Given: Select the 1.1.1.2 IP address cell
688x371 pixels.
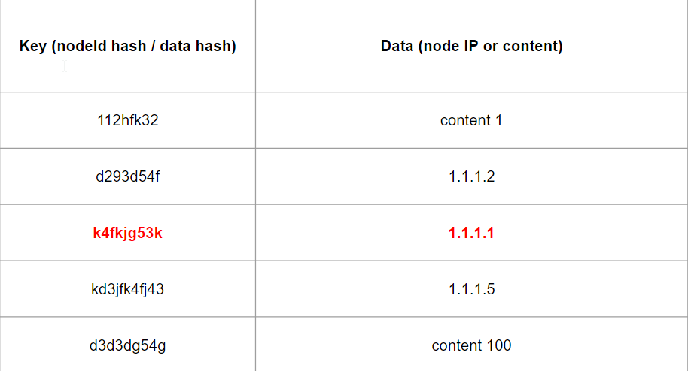Looking at the screenshot, I should coord(471,176).
